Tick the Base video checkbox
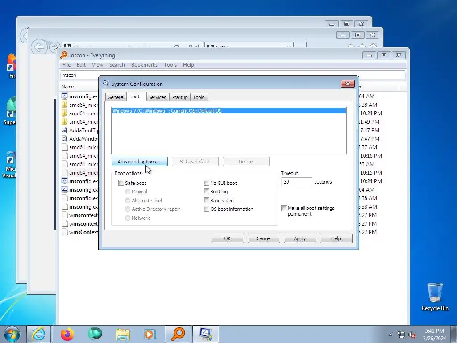This screenshot has height=343, width=457. click(x=206, y=201)
